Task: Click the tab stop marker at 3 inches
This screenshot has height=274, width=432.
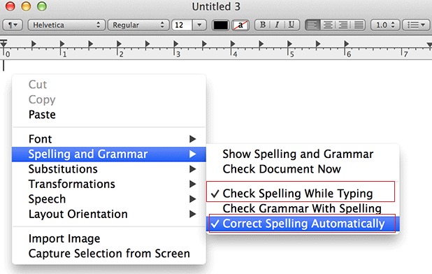Action: (x=175, y=43)
